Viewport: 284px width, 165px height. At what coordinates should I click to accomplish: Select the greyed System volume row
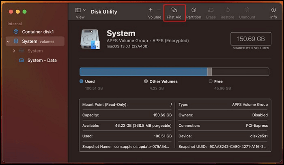(x=35, y=51)
